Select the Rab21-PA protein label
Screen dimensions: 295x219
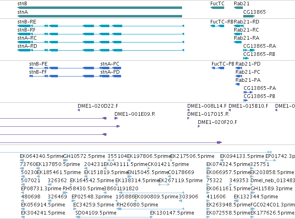coord(248,80)
